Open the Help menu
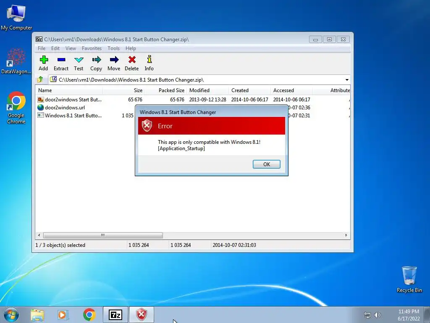 (x=131, y=48)
